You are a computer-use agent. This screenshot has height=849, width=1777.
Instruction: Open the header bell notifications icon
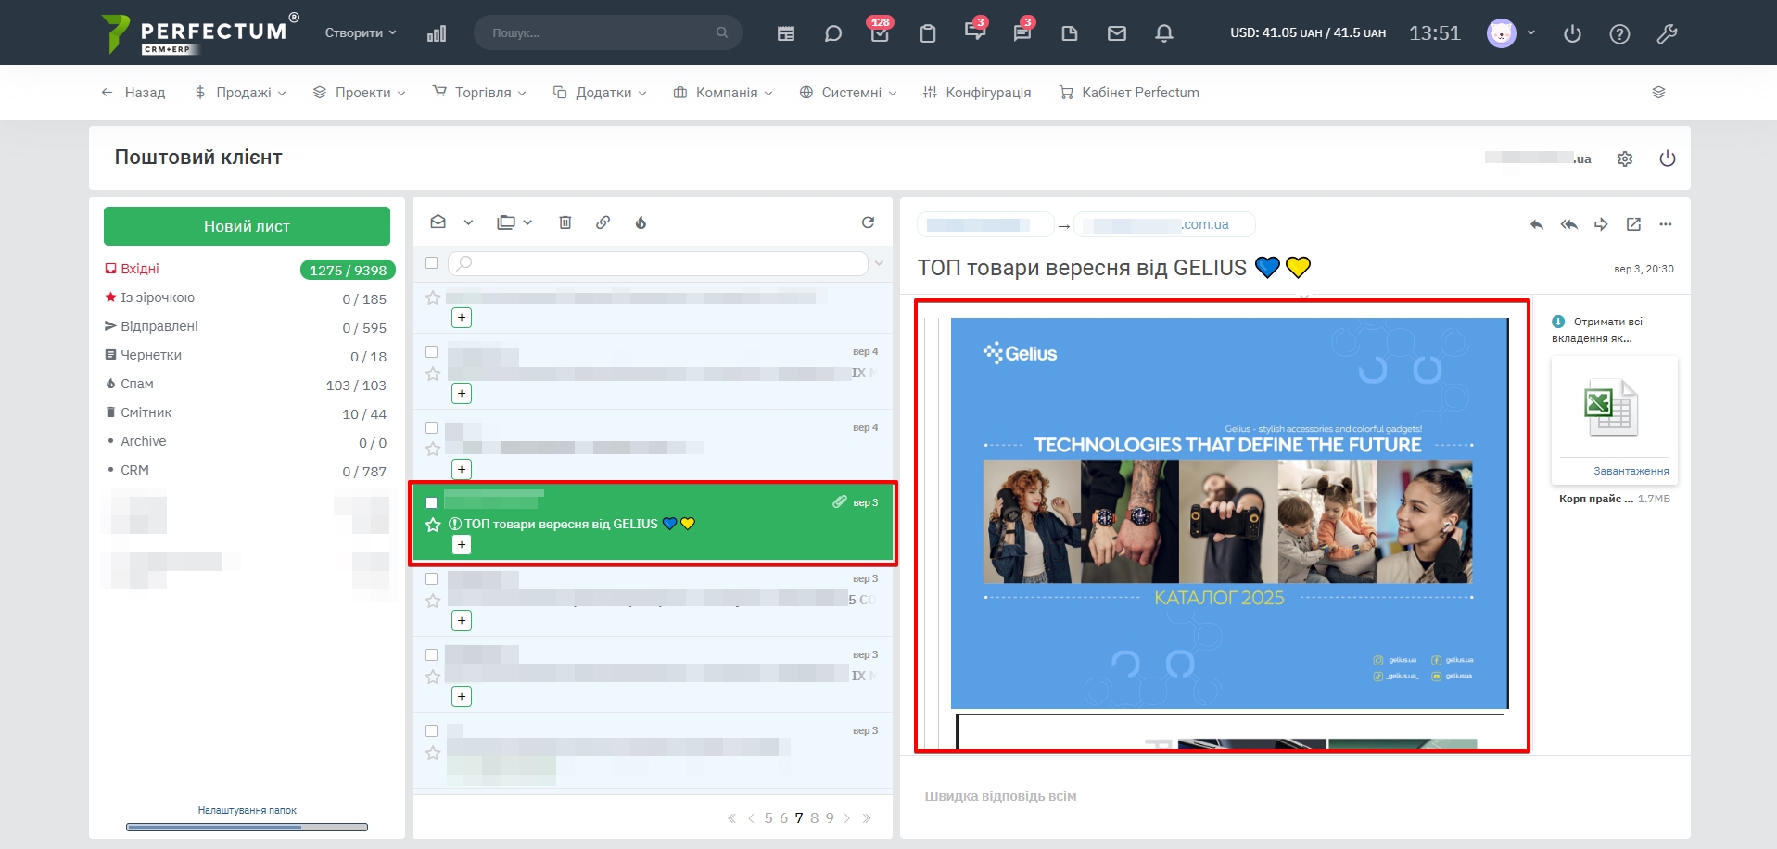1164,33
